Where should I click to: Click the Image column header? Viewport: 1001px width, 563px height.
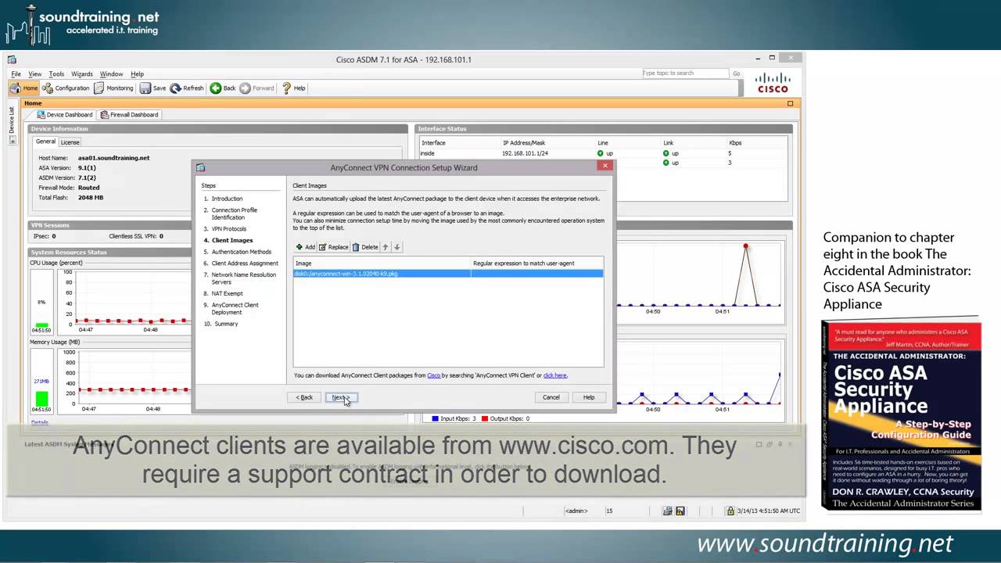[x=382, y=264]
